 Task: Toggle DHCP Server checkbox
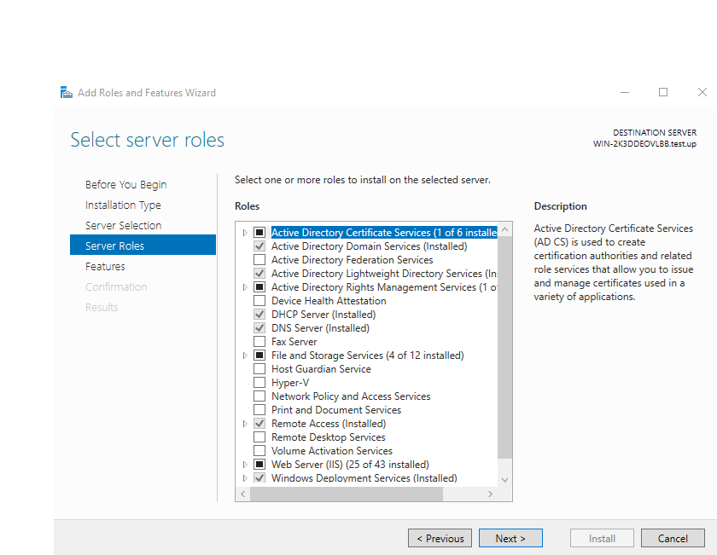click(x=259, y=315)
